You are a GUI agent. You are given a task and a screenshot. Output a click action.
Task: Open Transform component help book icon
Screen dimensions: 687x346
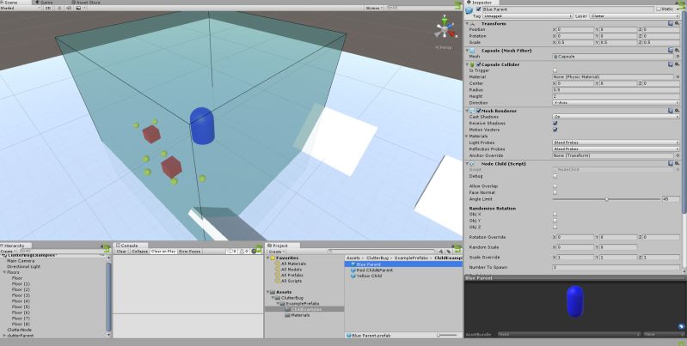click(671, 23)
